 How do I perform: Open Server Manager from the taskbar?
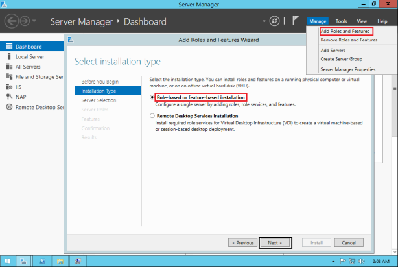point(23,261)
